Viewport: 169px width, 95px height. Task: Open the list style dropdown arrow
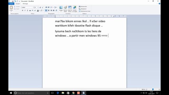click(x=53, y=7)
